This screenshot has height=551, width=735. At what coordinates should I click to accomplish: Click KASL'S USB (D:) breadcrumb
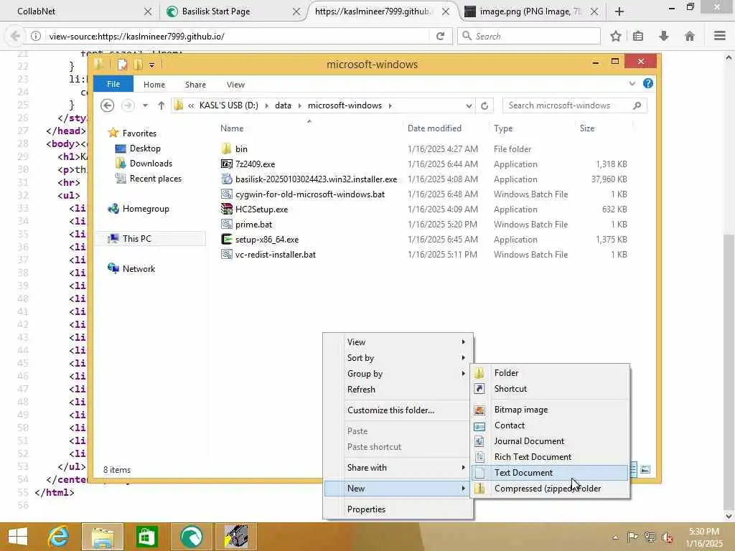(x=229, y=105)
